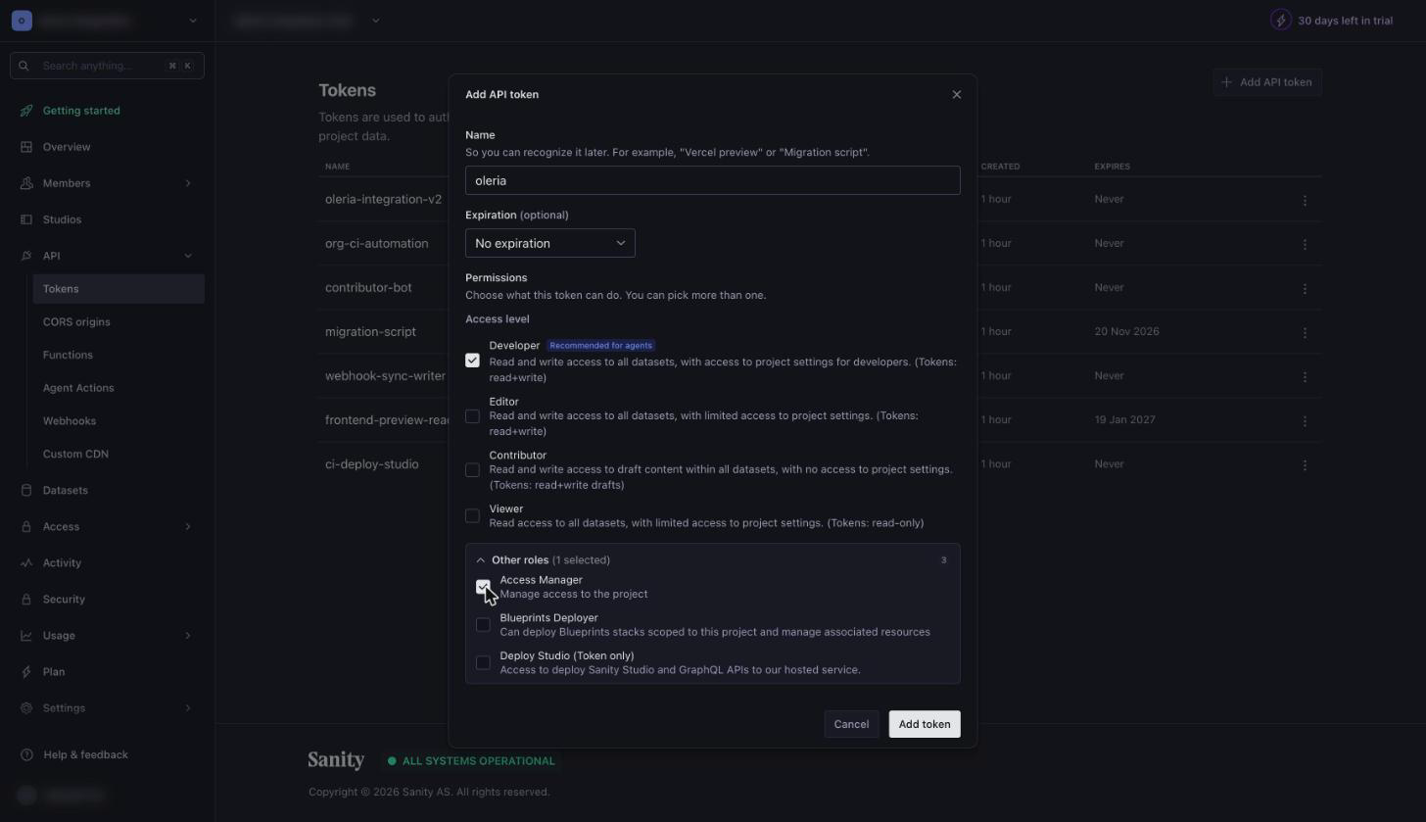Check the Viewer access level checkbox
This screenshot has height=822, width=1426.
[x=472, y=515]
